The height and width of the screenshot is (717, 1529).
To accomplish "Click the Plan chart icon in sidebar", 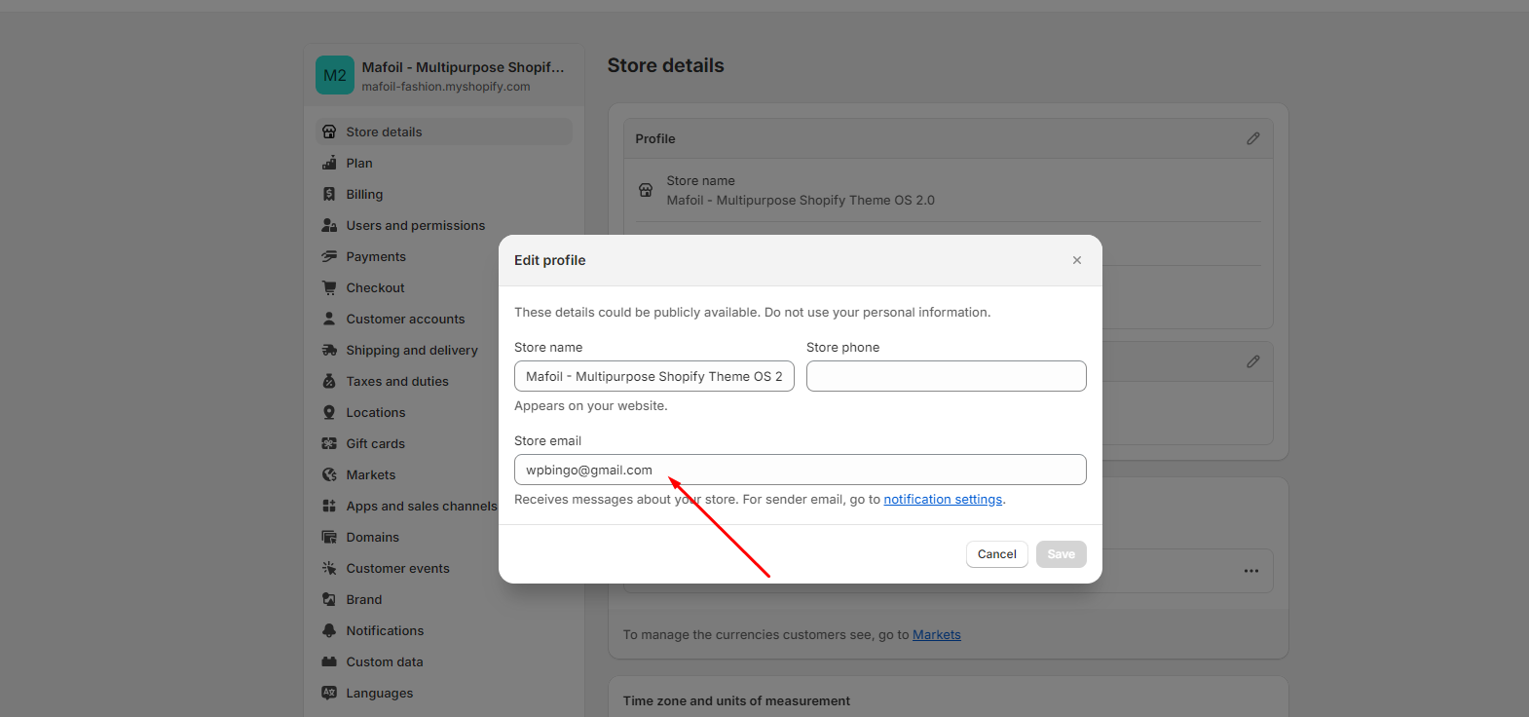I will pos(329,163).
